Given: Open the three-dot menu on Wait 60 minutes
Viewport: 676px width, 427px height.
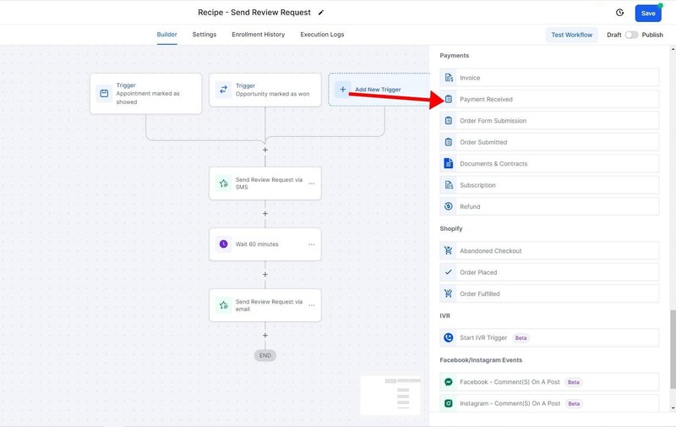Looking at the screenshot, I should [311, 244].
